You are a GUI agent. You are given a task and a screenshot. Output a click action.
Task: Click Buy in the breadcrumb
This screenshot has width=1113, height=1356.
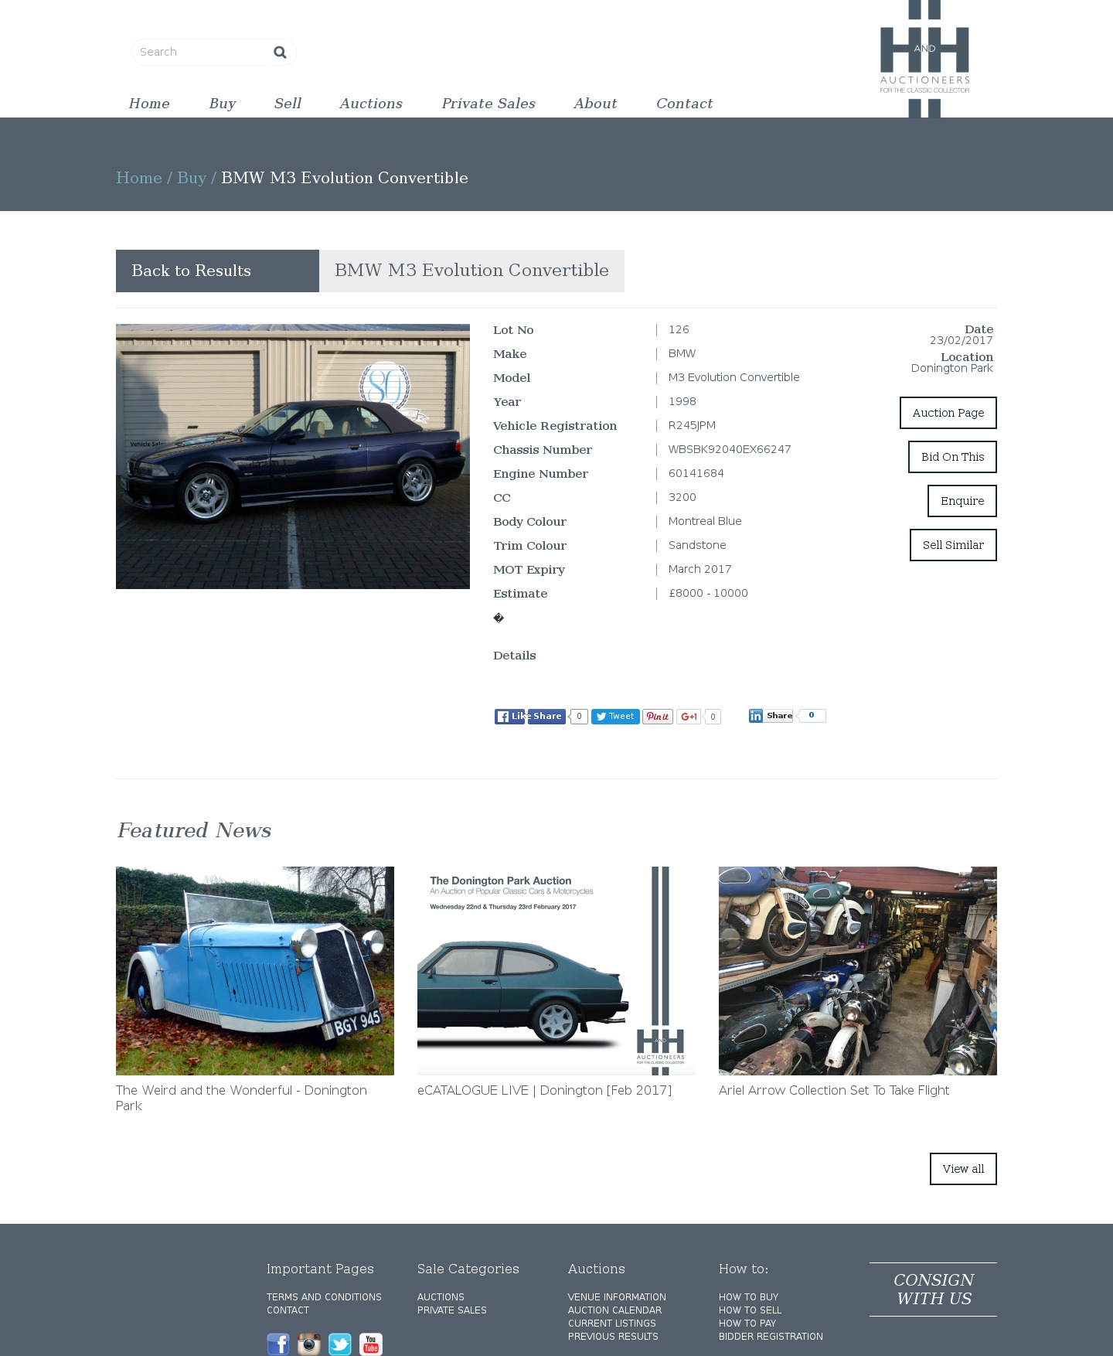(192, 178)
